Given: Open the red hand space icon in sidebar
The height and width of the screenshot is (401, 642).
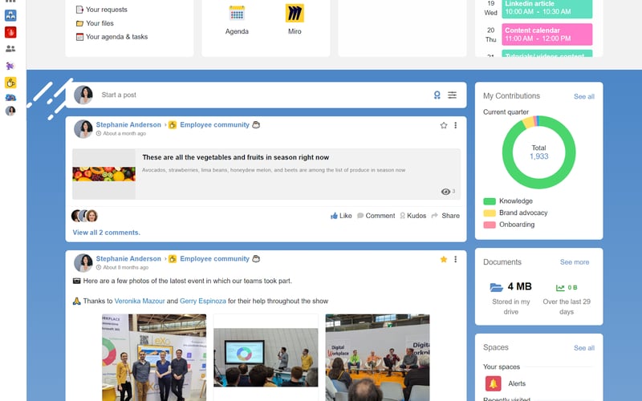Looking at the screenshot, I should point(10,32).
